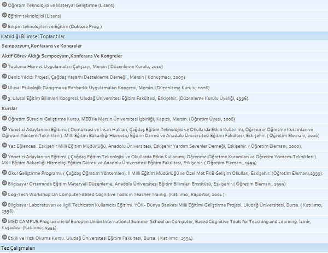The width and height of the screenshot is (328, 253).
Task: Click bullet icon beside Ulusal Psikolojik Danışma row
Action: (x=4, y=87)
